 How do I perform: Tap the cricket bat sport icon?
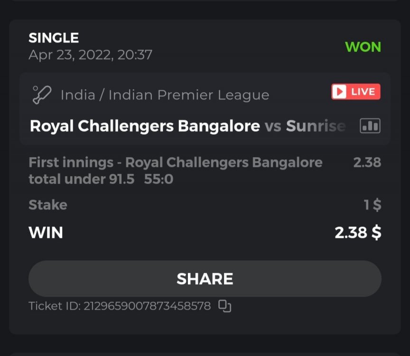(x=42, y=95)
